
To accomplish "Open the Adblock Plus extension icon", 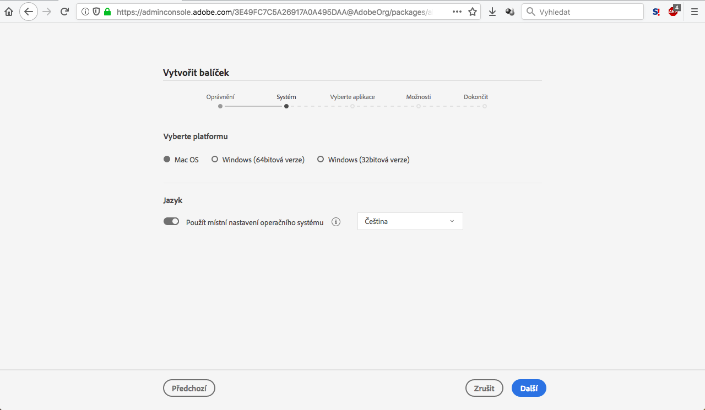I will pyautogui.click(x=674, y=11).
